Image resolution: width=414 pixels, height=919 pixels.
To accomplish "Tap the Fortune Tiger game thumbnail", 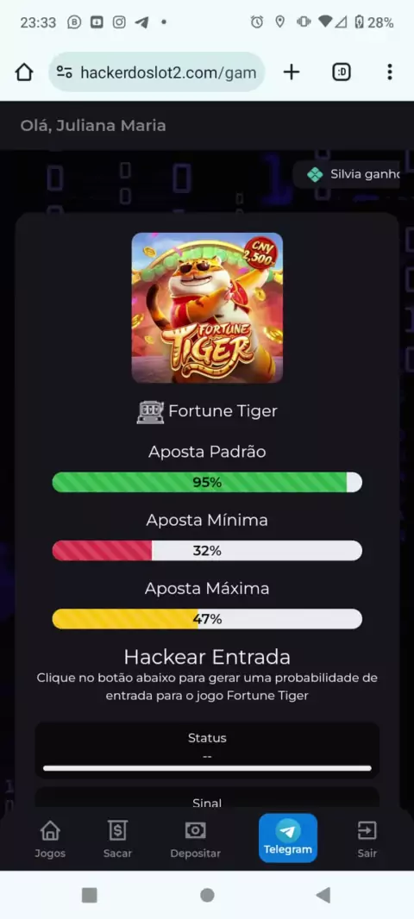I will pos(207,308).
